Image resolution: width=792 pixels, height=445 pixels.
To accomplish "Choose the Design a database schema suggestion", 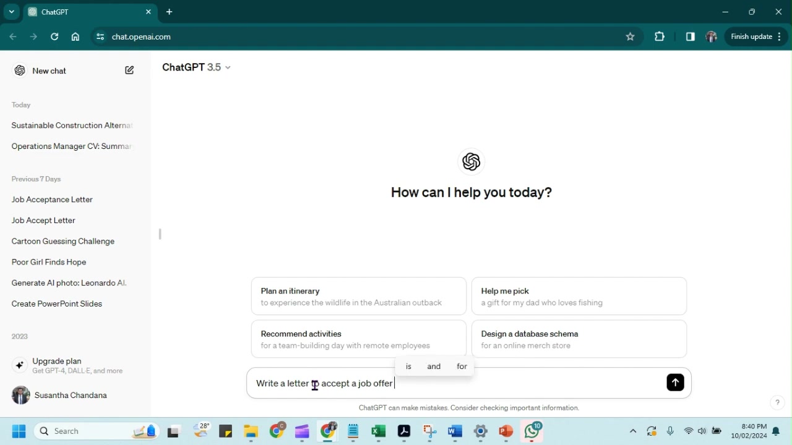I will (x=579, y=339).
